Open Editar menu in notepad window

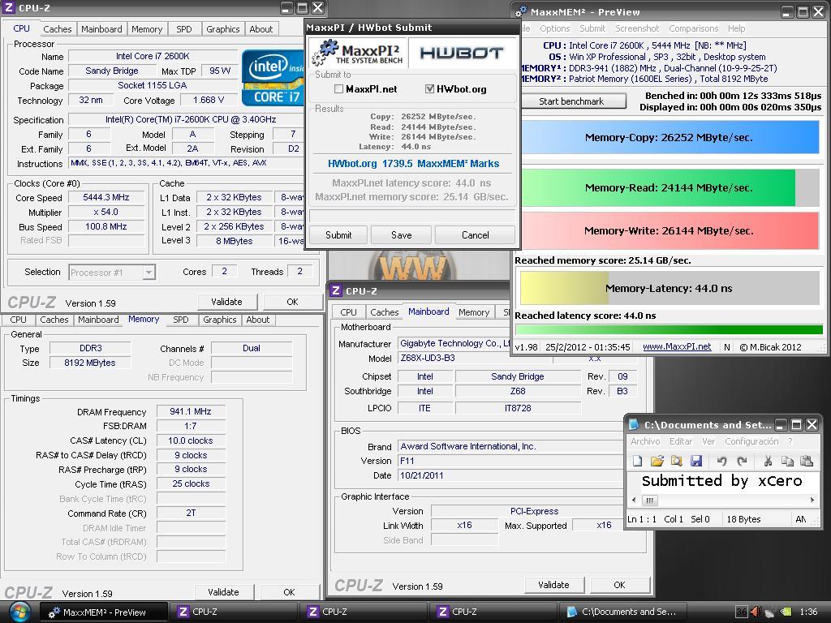(x=681, y=441)
